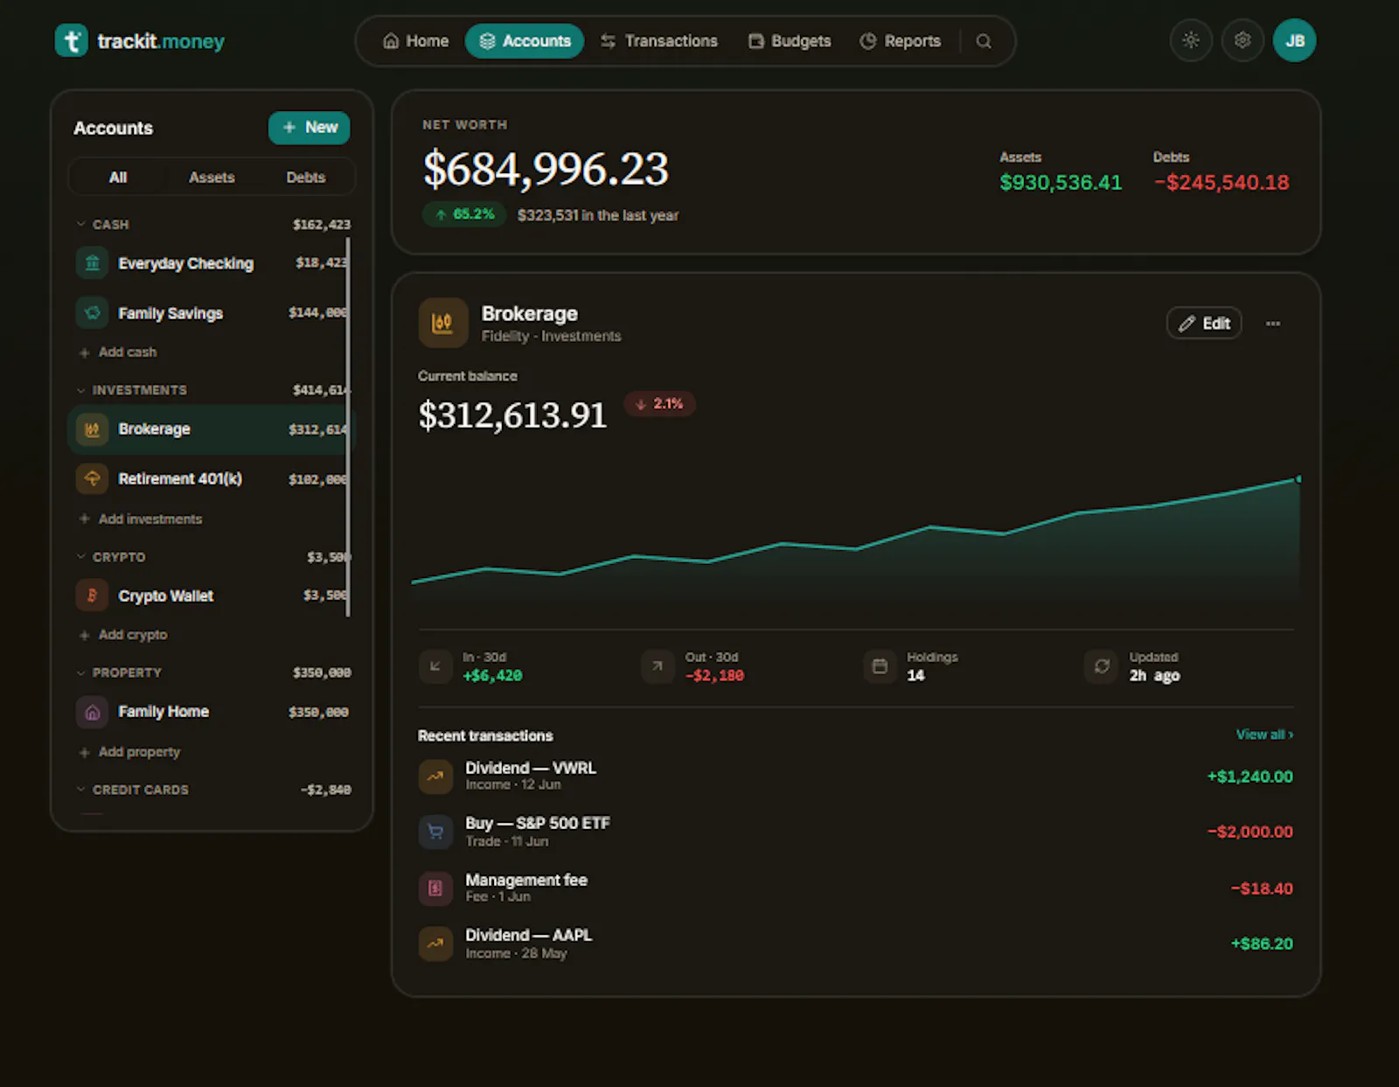Select the Family Home account row
This screenshot has width=1399, height=1087.
click(210, 712)
